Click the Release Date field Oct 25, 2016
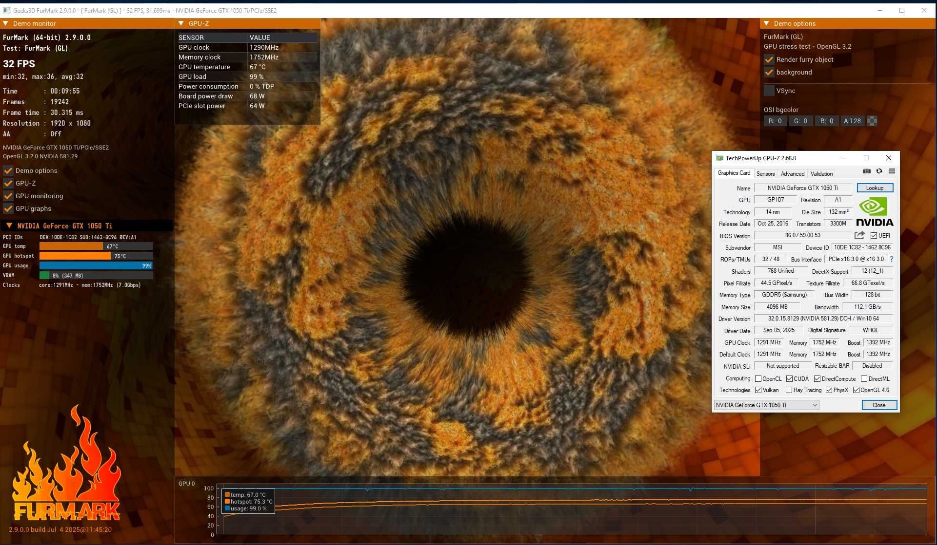The width and height of the screenshot is (937, 545). pyautogui.click(x=773, y=224)
